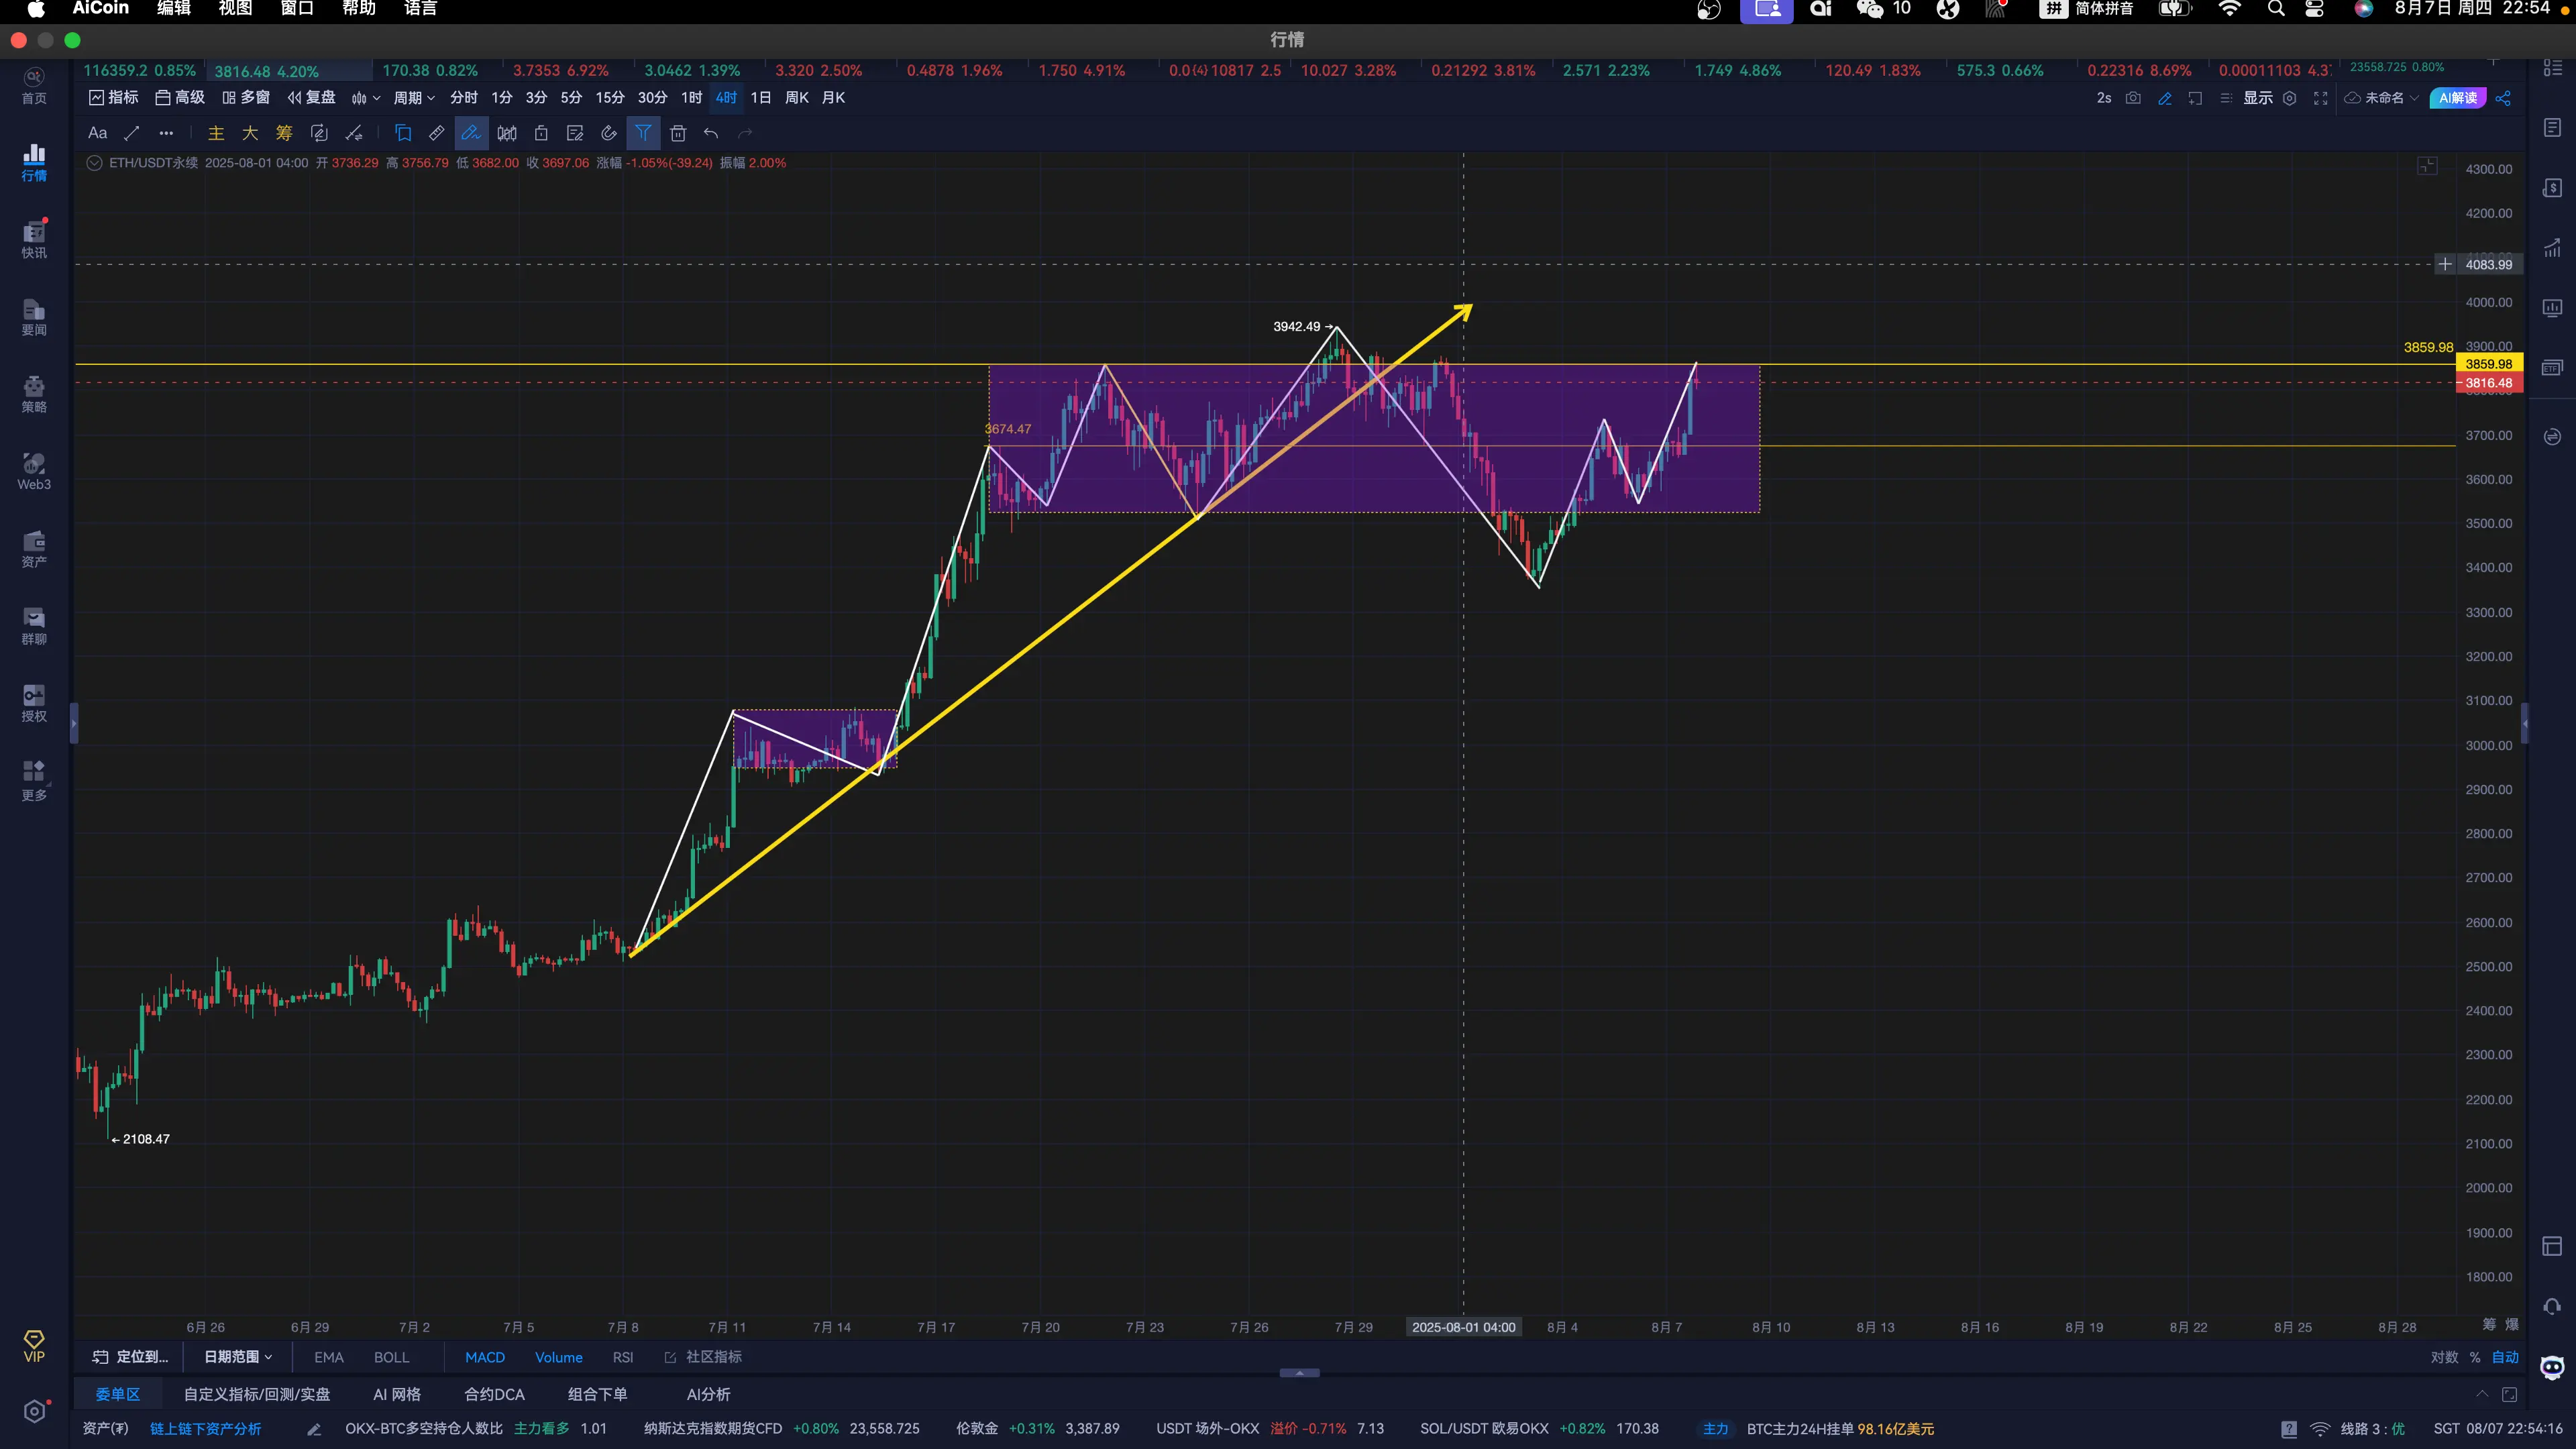Open more drawing tools (three dots)
Image resolution: width=2576 pixels, height=1449 pixels.
166,133
